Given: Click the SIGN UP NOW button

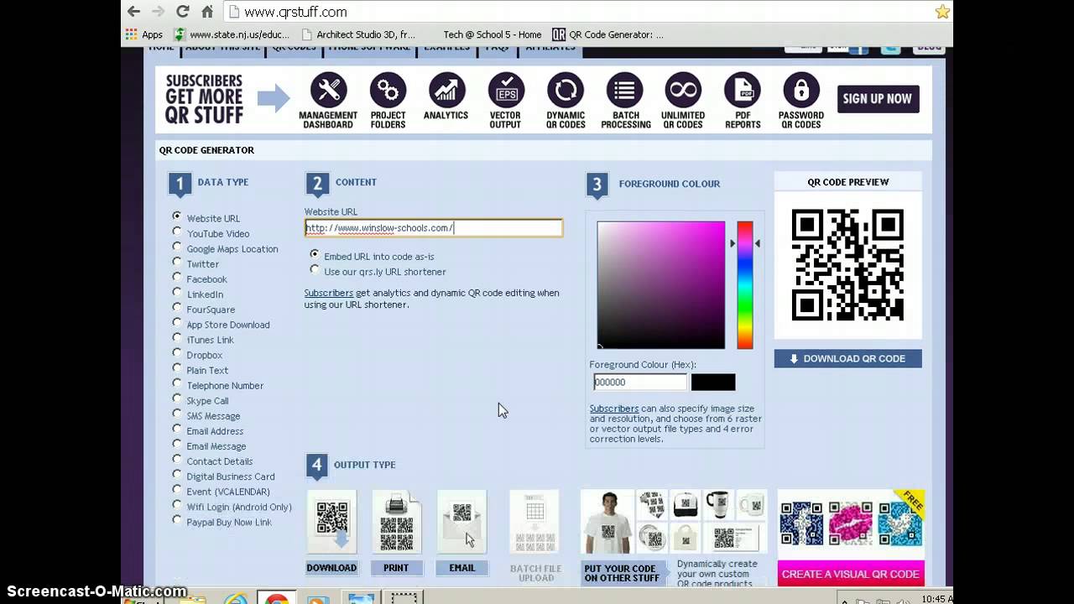Looking at the screenshot, I should click(x=878, y=98).
